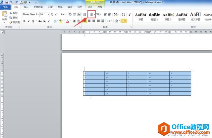Expand the line spacing dropdown
The image size is (212, 138).
tap(109, 21)
